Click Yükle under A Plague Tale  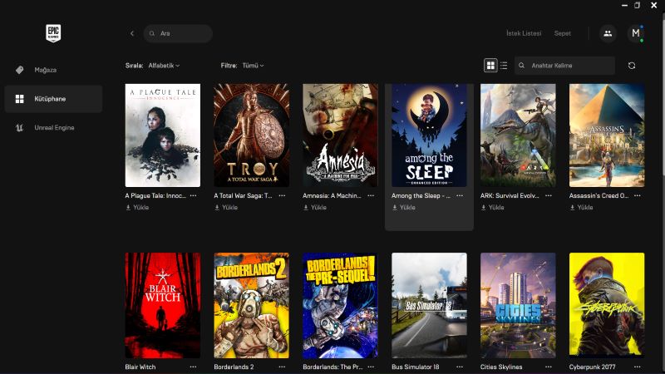pyautogui.click(x=137, y=208)
